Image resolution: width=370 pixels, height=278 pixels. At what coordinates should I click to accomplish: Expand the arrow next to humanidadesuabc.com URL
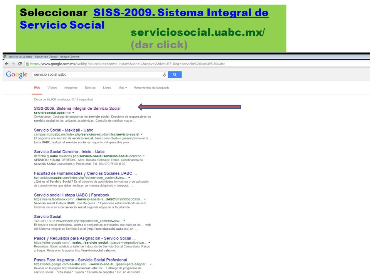[x=129, y=178]
